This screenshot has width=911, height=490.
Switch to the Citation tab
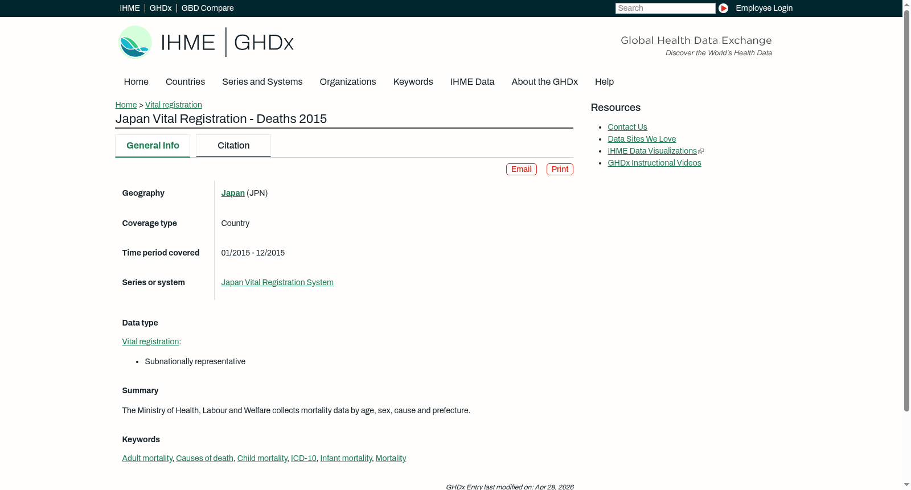click(233, 146)
